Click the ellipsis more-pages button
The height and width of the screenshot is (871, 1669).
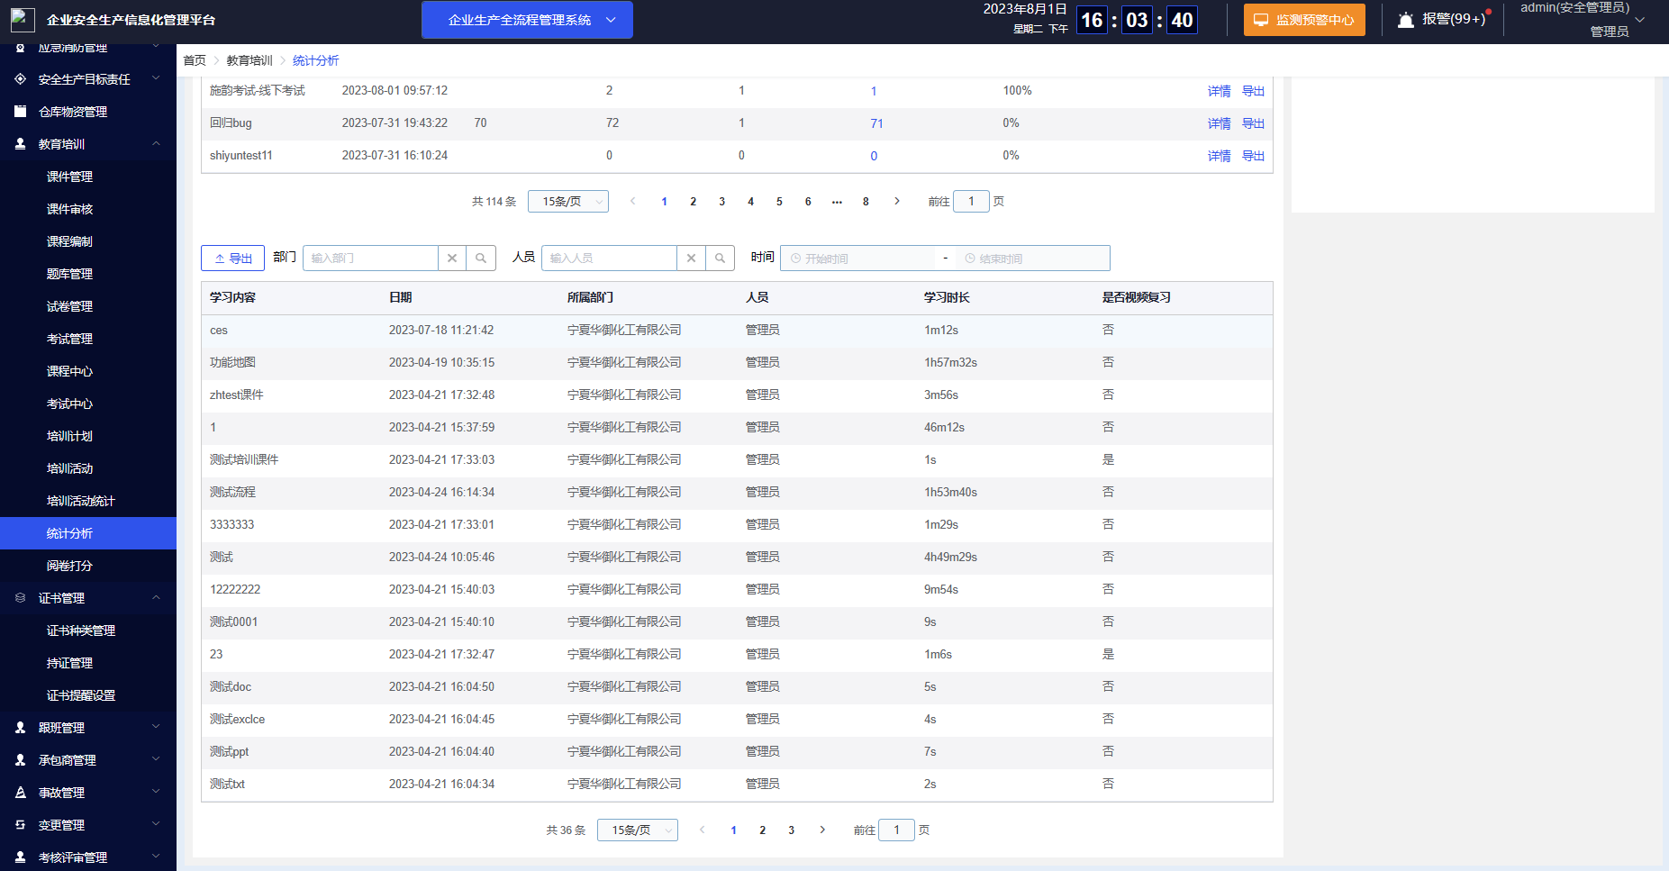(x=837, y=202)
